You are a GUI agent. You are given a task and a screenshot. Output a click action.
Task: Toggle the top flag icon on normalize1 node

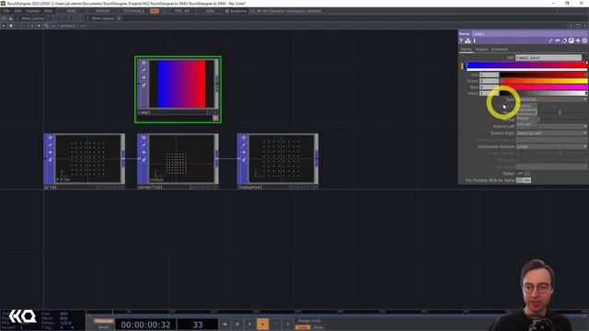(x=144, y=138)
